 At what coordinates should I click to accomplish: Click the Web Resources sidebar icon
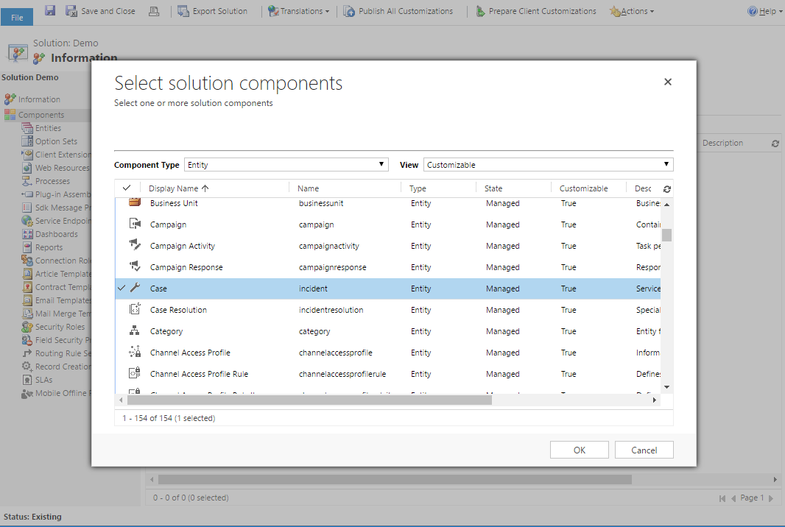27,168
